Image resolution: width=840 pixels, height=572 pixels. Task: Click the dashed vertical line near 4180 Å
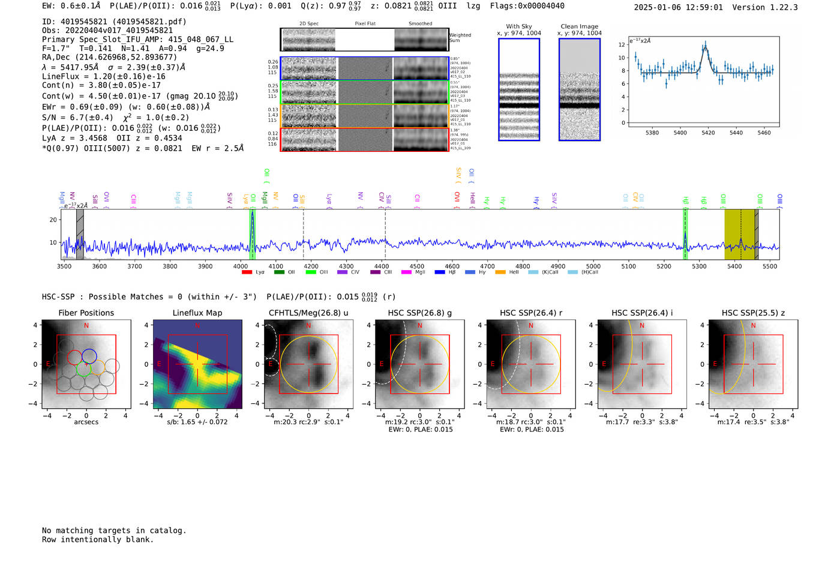pyautogui.click(x=303, y=234)
